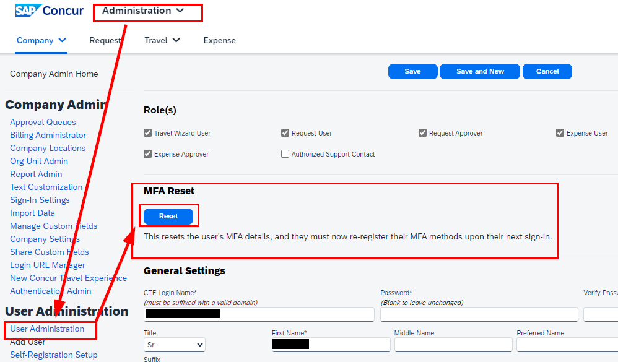The image size is (618, 362).
Task: Click the SAP Concur logo
Action: pos(48,10)
